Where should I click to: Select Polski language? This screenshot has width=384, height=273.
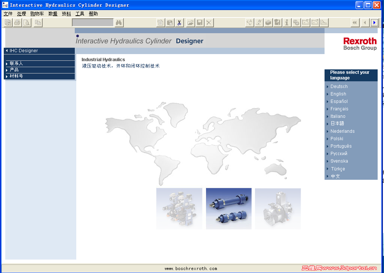337,139
